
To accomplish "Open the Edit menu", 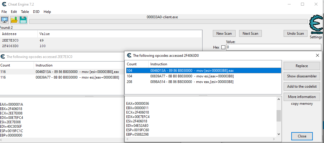I will click(14, 12).
